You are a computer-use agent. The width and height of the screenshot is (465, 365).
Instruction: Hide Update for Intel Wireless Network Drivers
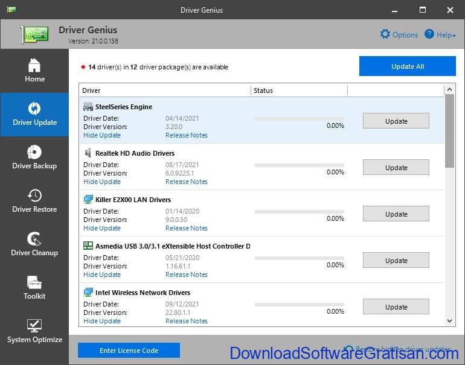pyautogui.click(x=102, y=321)
